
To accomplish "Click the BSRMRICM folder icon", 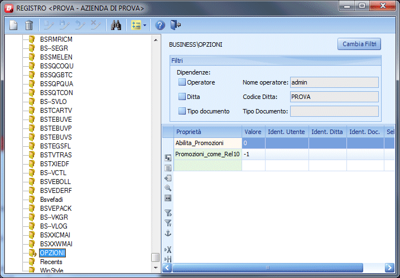I will [32, 39].
